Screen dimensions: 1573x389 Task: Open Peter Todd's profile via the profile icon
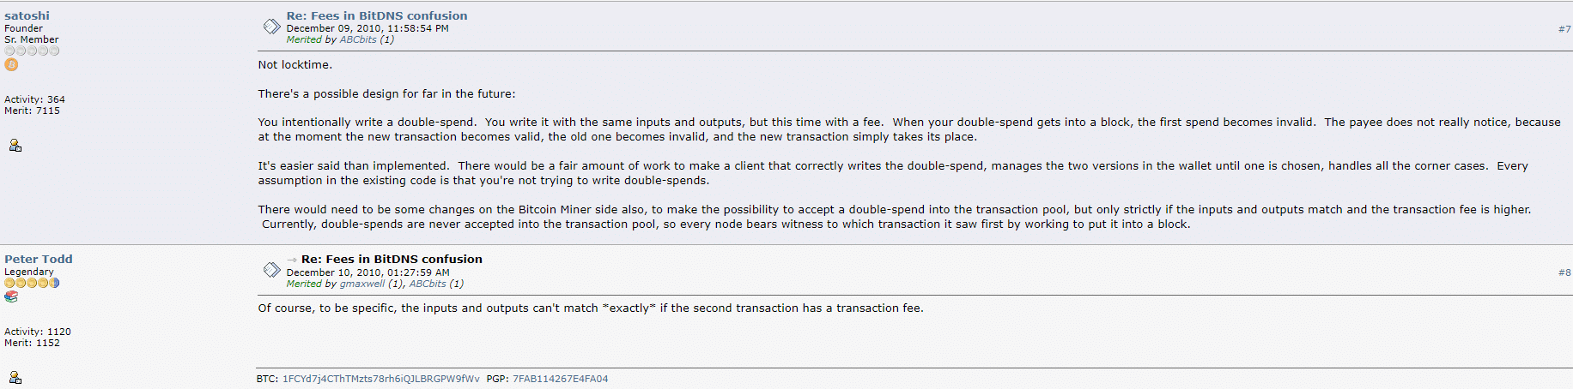coord(15,377)
